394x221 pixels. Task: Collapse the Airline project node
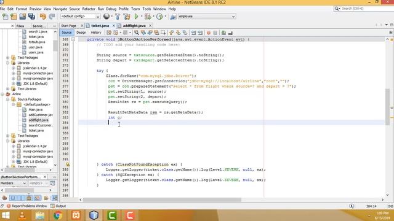point(2,94)
